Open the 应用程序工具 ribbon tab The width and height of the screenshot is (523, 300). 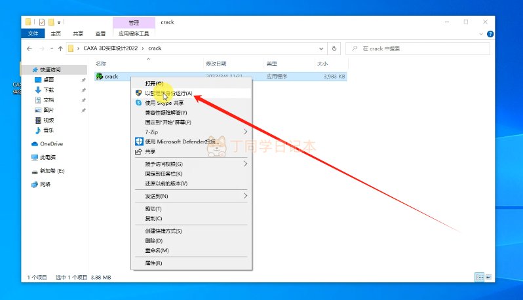tap(134, 33)
